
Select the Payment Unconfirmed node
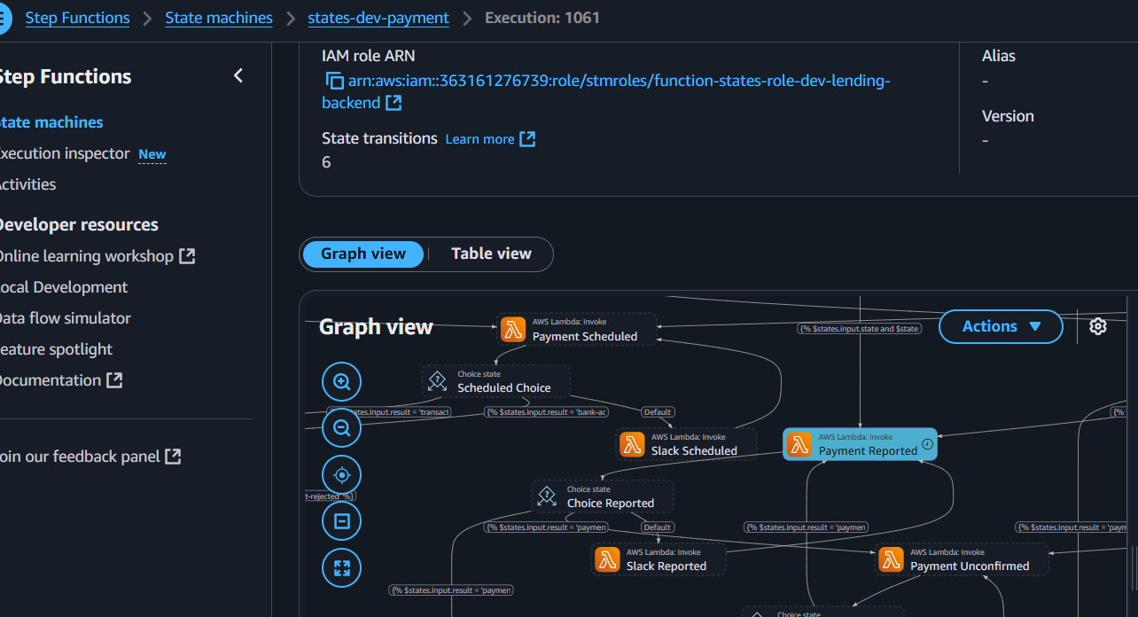click(961, 559)
